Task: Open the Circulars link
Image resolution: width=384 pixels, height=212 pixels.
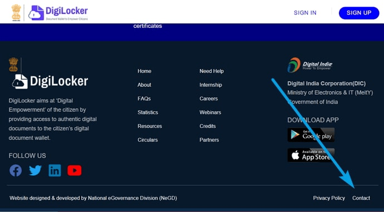Action: click(x=147, y=140)
